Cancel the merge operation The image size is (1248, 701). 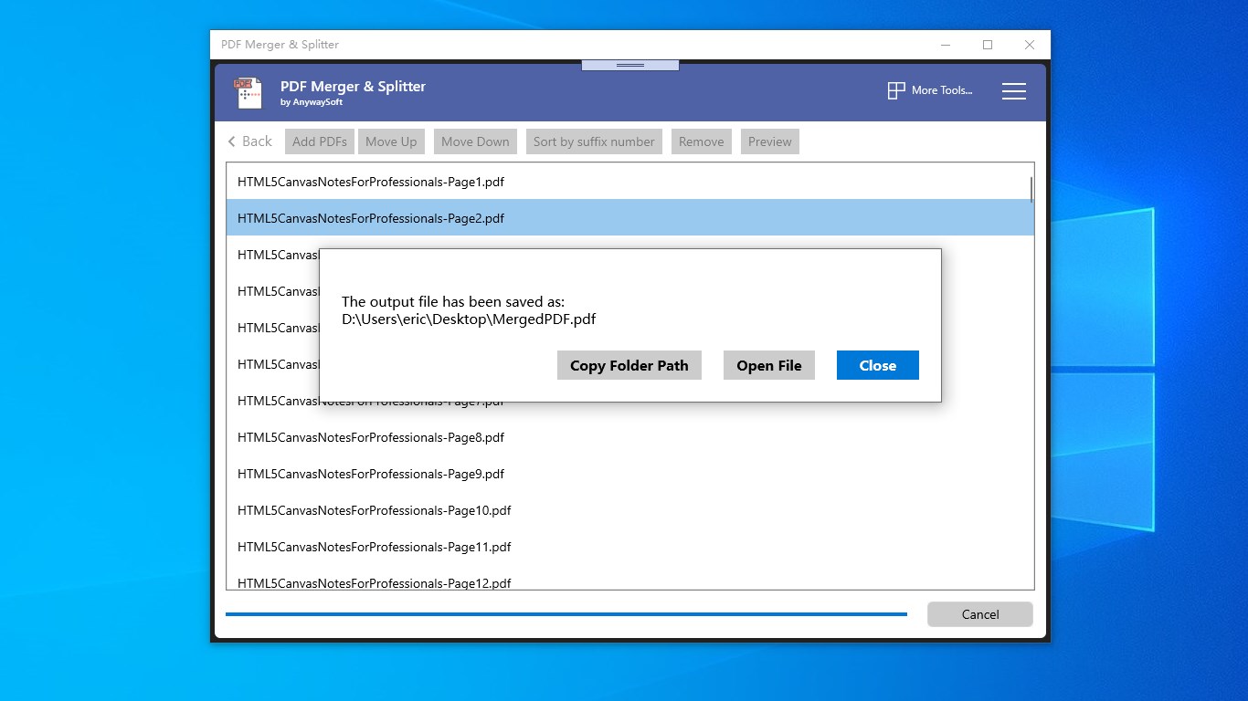pos(979,613)
